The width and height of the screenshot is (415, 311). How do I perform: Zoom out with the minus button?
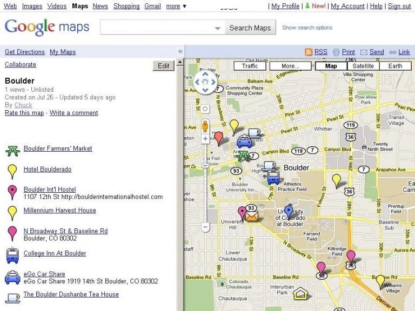[205, 227]
